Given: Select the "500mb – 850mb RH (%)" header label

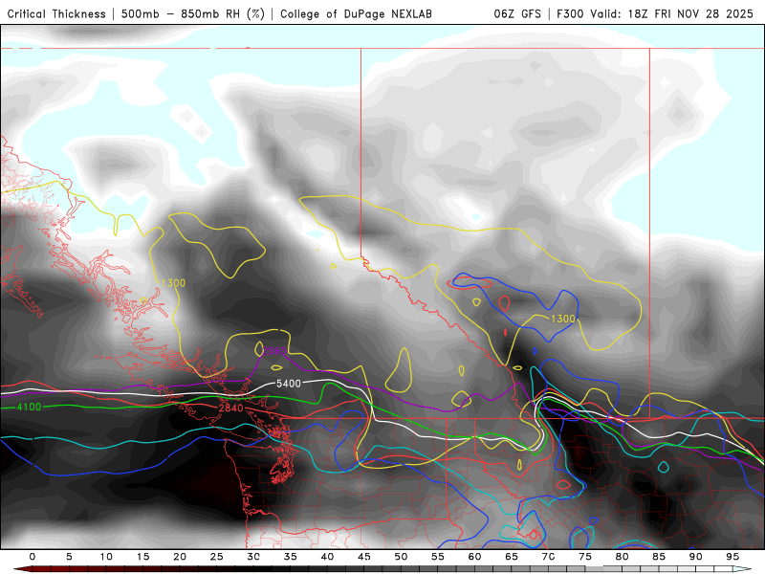Looking at the screenshot, I should point(193,13).
